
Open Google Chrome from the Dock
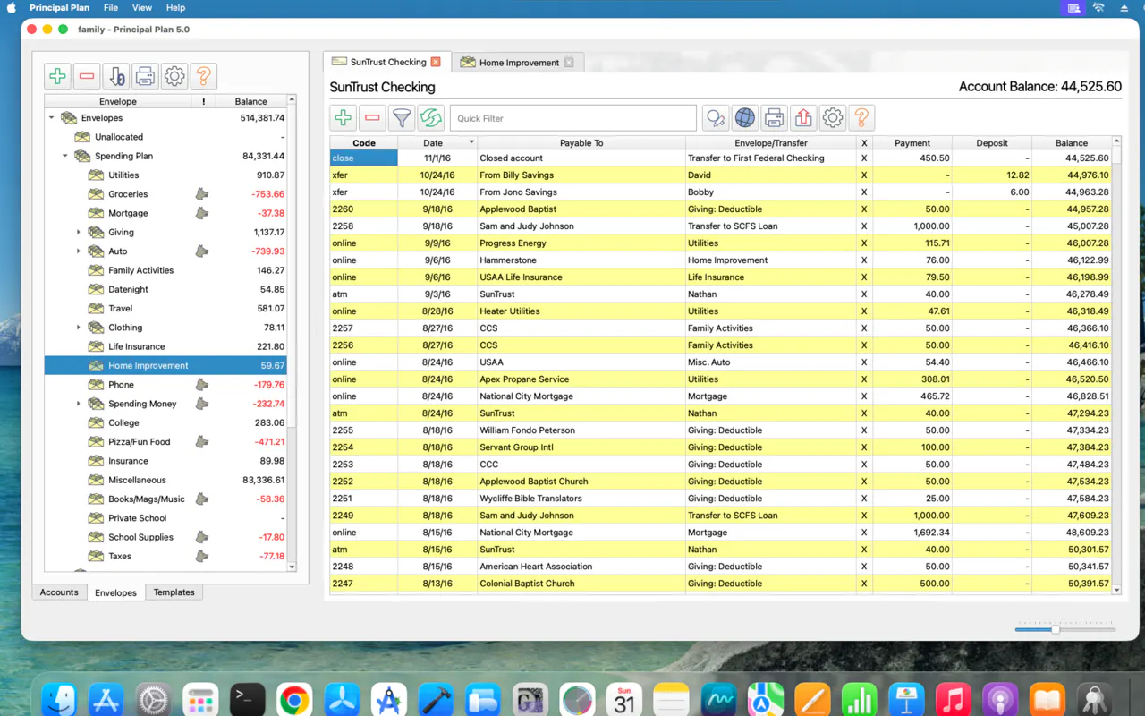point(294,701)
